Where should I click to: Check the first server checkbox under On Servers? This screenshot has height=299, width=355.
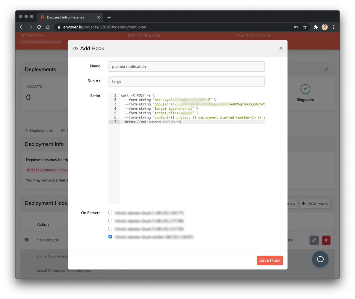click(x=110, y=212)
